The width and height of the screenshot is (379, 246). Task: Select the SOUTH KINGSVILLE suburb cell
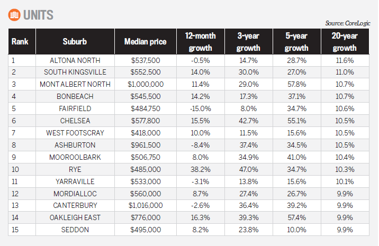pyautogui.click(x=75, y=72)
